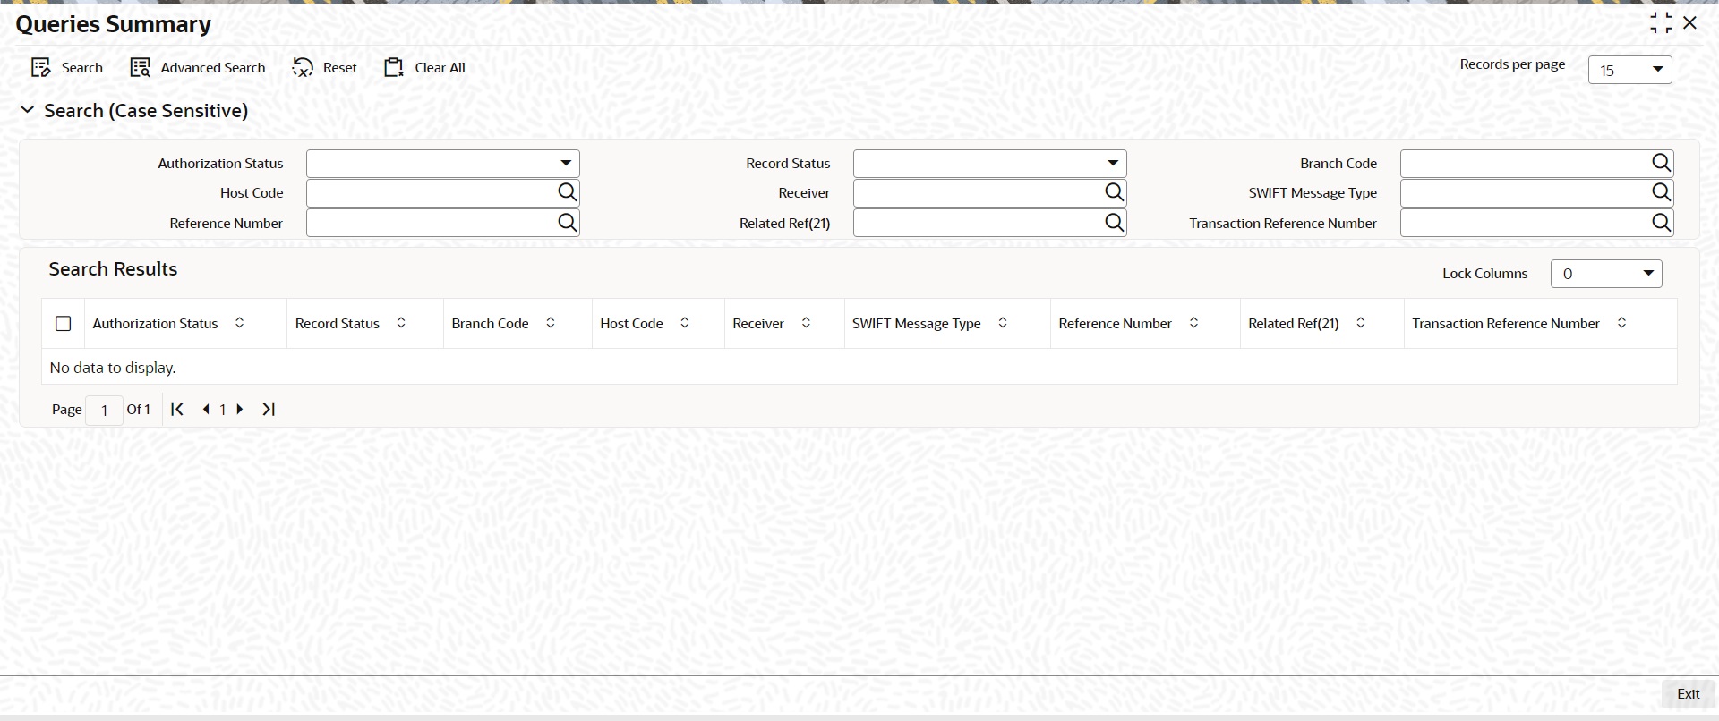The width and height of the screenshot is (1719, 721).
Task: Sort by Host Code column
Action: click(685, 323)
